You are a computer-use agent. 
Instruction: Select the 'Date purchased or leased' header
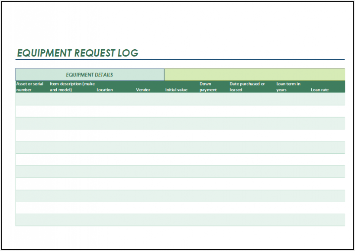pos(247,87)
